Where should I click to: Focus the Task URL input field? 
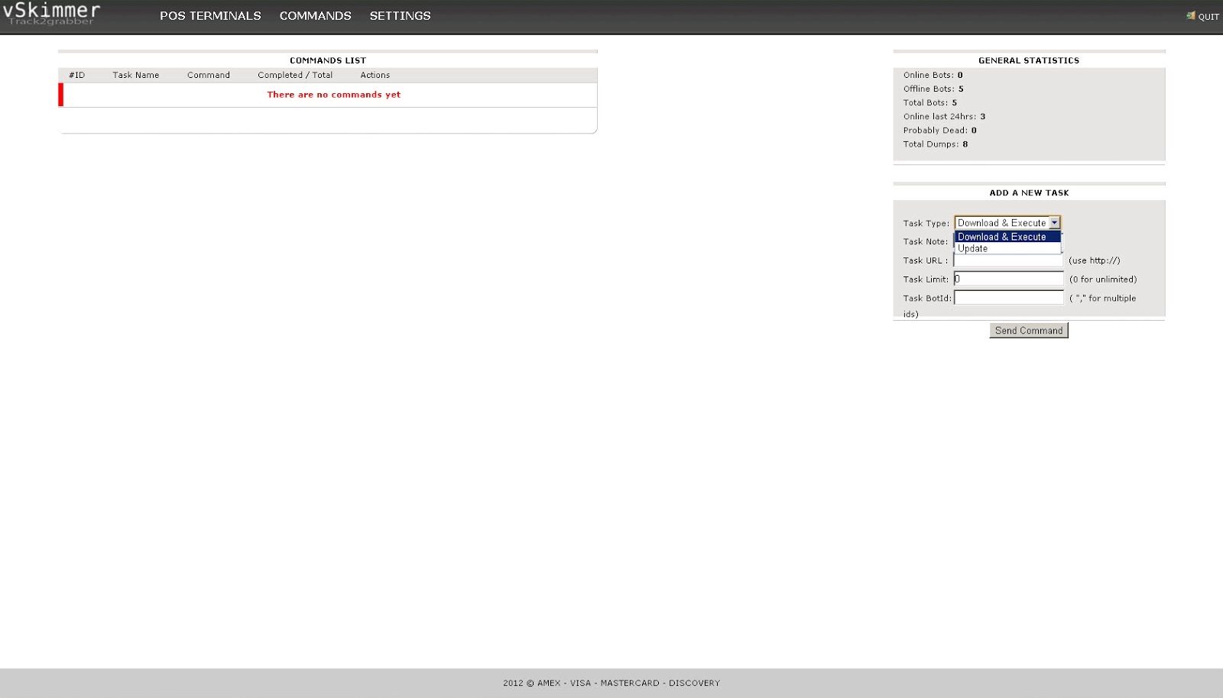pos(1008,261)
